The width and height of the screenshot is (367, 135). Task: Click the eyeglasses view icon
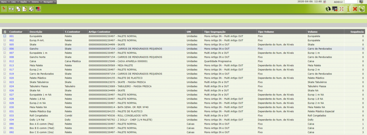(x=11, y=9)
